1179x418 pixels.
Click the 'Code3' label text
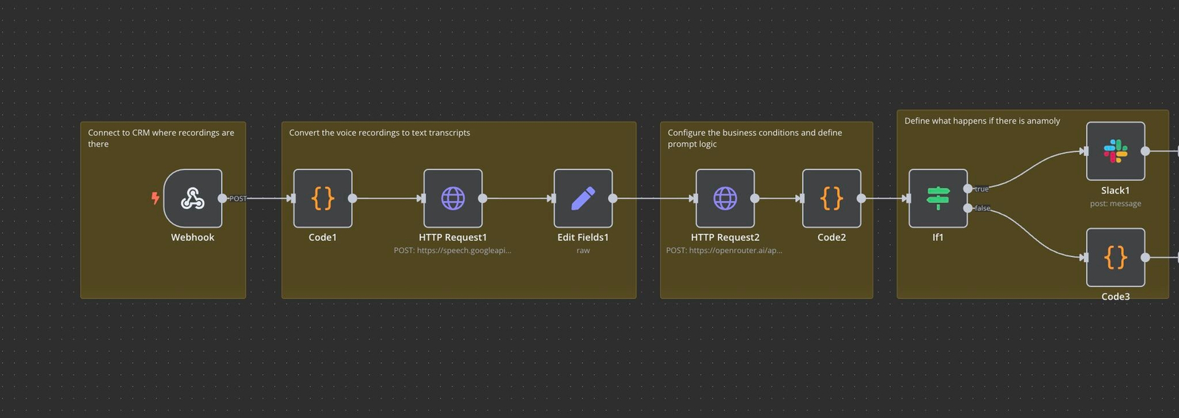(x=1116, y=297)
